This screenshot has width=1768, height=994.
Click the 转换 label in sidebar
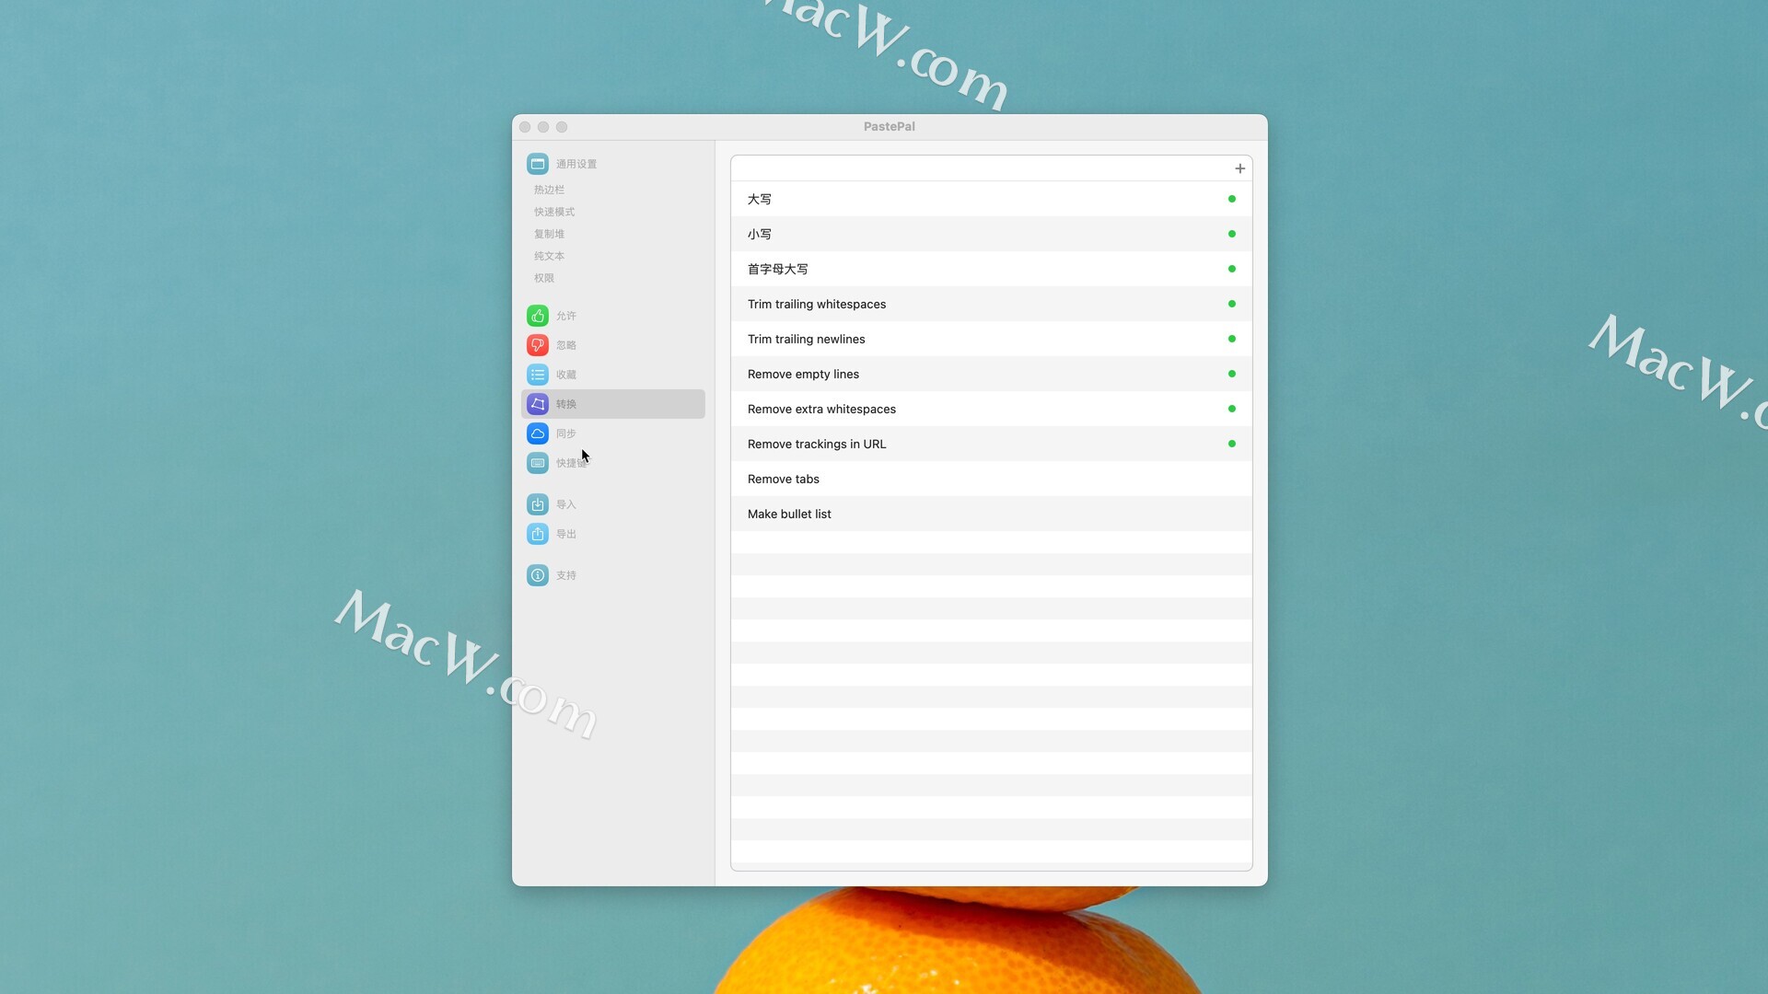pyautogui.click(x=566, y=404)
